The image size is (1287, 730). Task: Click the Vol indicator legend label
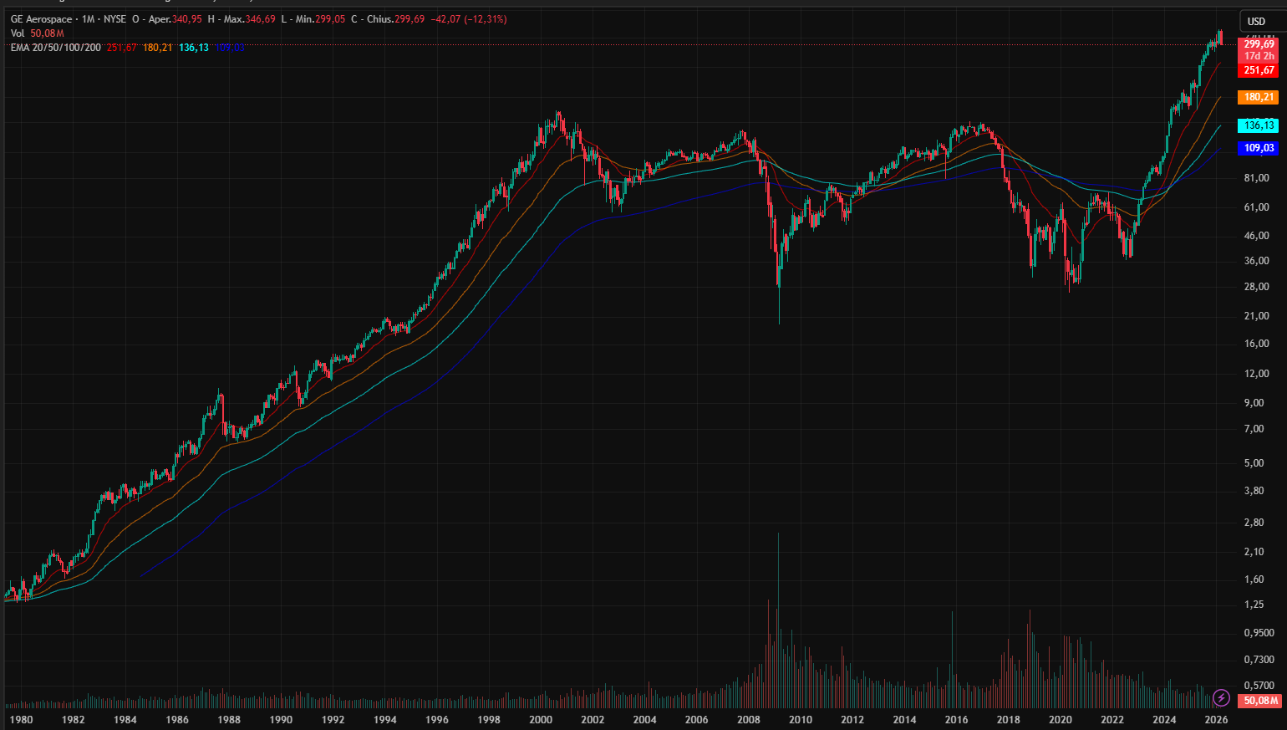tap(18, 33)
